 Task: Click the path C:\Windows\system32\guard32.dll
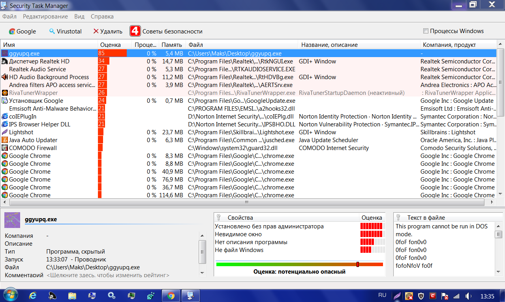tap(233, 148)
